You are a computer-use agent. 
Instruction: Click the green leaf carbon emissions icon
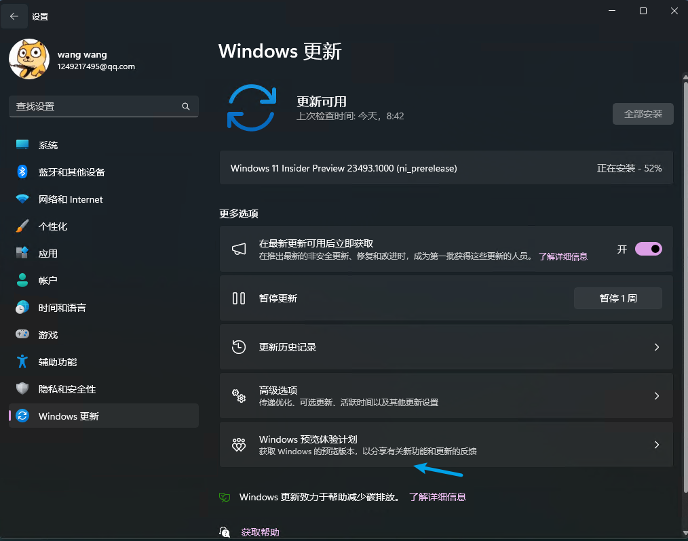[x=225, y=497]
